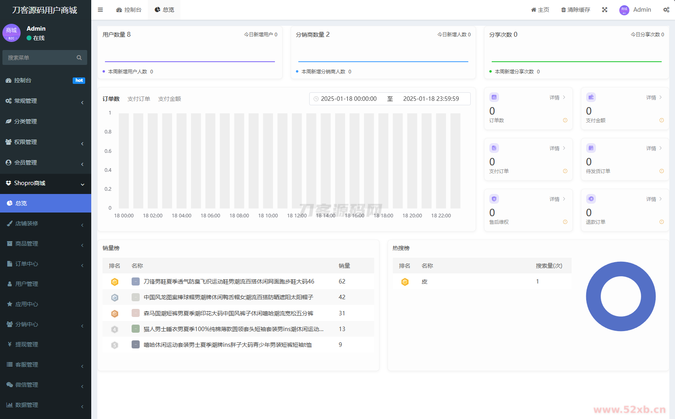Click the search magnifier icon in sidebar

coord(79,58)
